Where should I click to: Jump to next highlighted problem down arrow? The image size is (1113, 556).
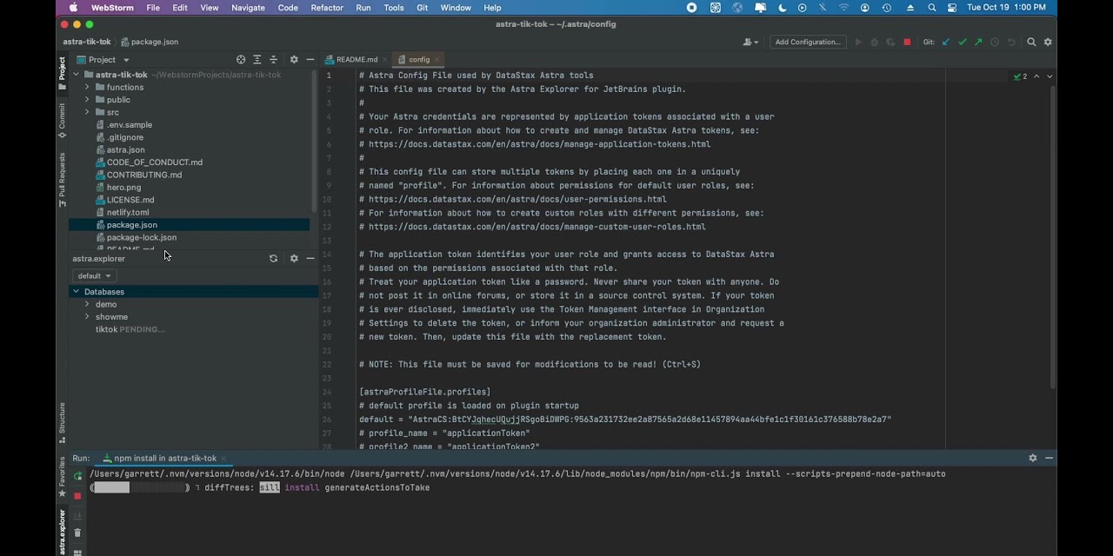1050,76
